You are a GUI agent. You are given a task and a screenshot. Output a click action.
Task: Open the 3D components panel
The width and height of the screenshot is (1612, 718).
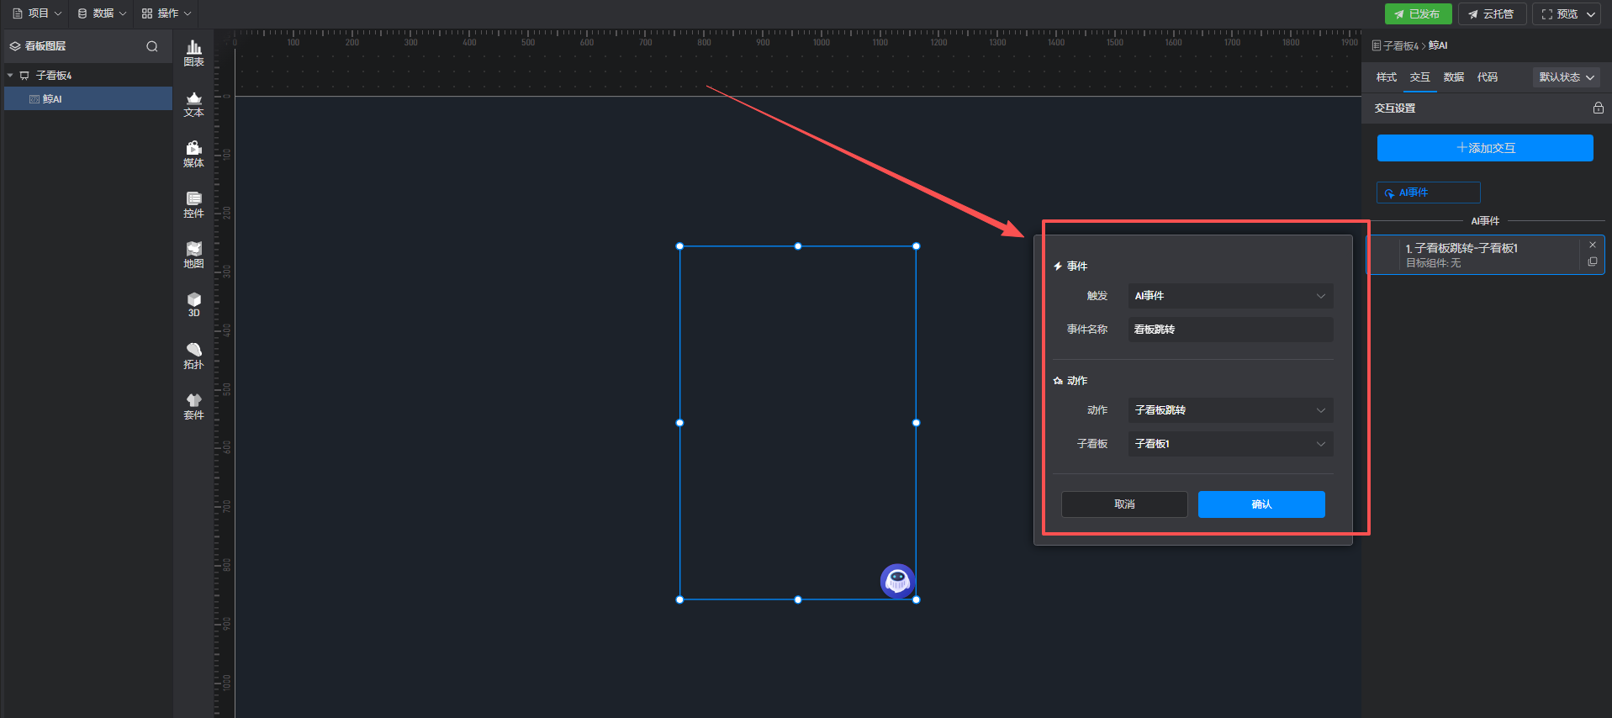(193, 304)
